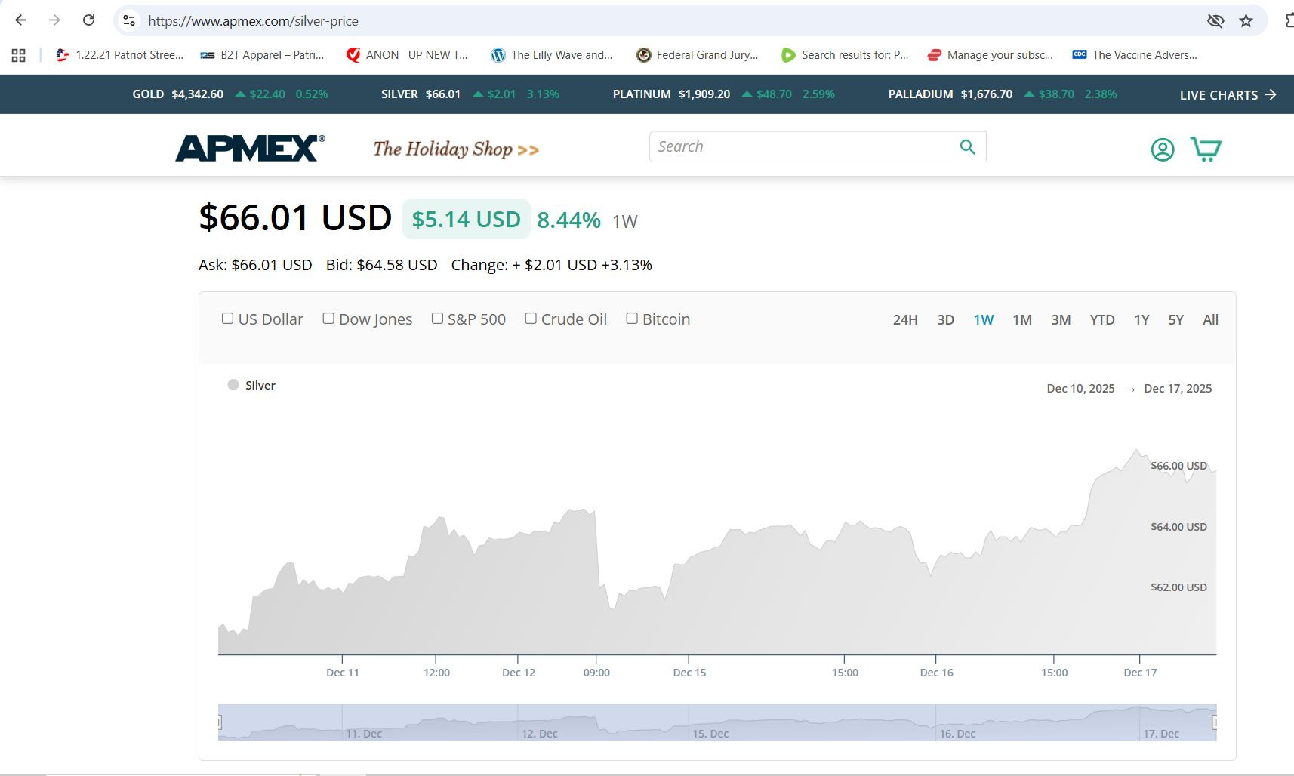Viewport: 1294px width, 776px height.
Task: Select the 24H chart range
Action: 904,320
